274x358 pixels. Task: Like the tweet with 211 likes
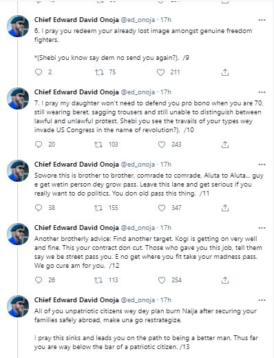(x=160, y=72)
